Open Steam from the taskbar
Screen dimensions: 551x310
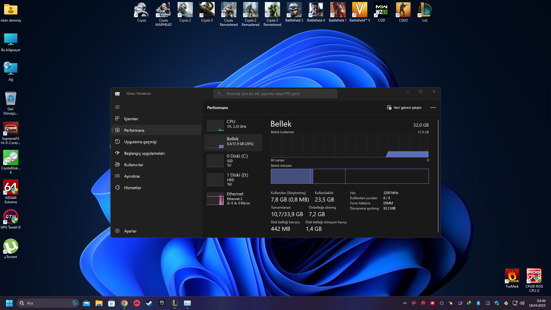point(149,303)
